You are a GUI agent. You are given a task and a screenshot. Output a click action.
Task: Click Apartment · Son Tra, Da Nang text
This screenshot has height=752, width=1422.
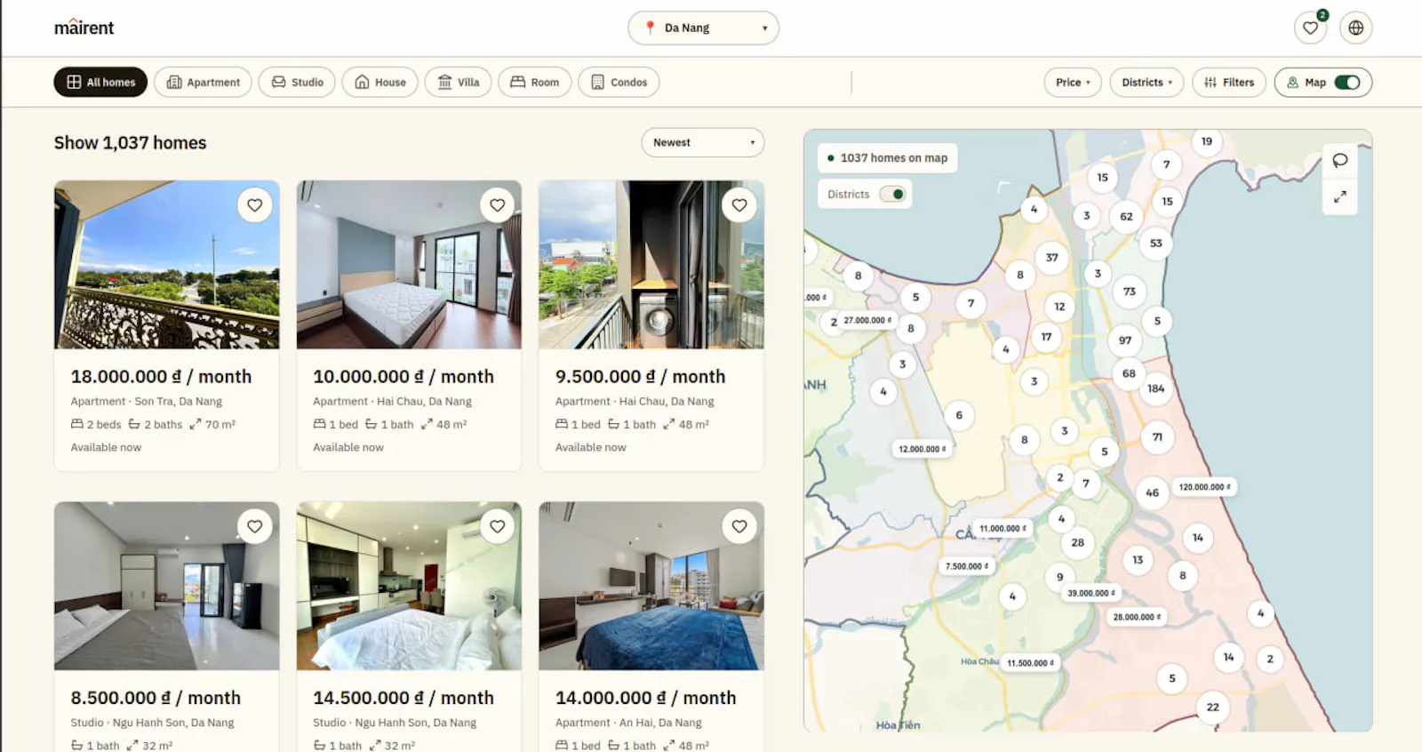coord(147,402)
